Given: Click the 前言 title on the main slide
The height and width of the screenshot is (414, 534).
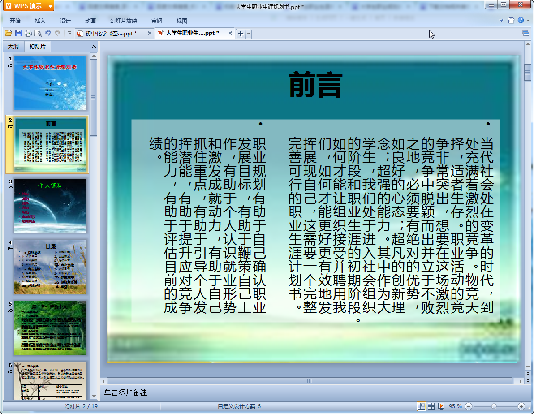Looking at the screenshot, I should [316, 85].
